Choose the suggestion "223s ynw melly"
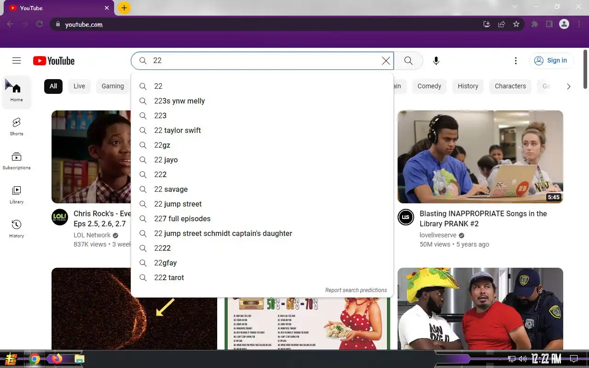Image resolution: width=589 pixels, height=368 pixels. click(x=262, y=101)
